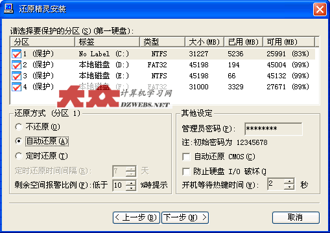Click the 开机等待热键时间 field showing 2

[276, 184]
